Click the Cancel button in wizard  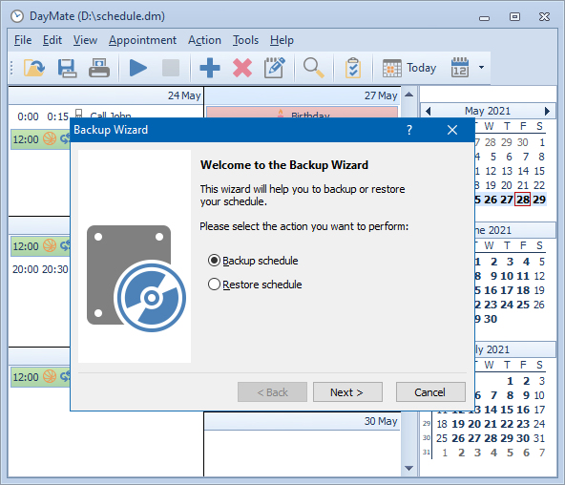click(430, 392)
